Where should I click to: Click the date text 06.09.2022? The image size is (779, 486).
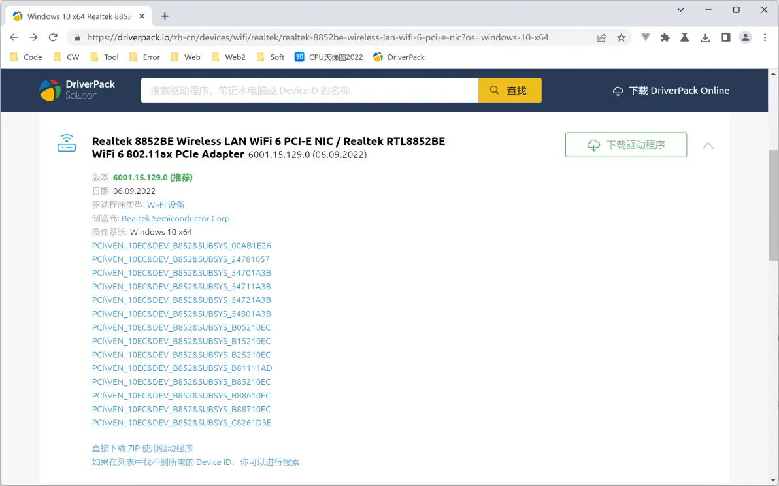point(134,191)
